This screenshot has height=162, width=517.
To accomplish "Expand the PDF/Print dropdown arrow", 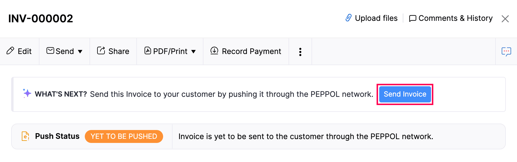I will [x=193, y=52].
